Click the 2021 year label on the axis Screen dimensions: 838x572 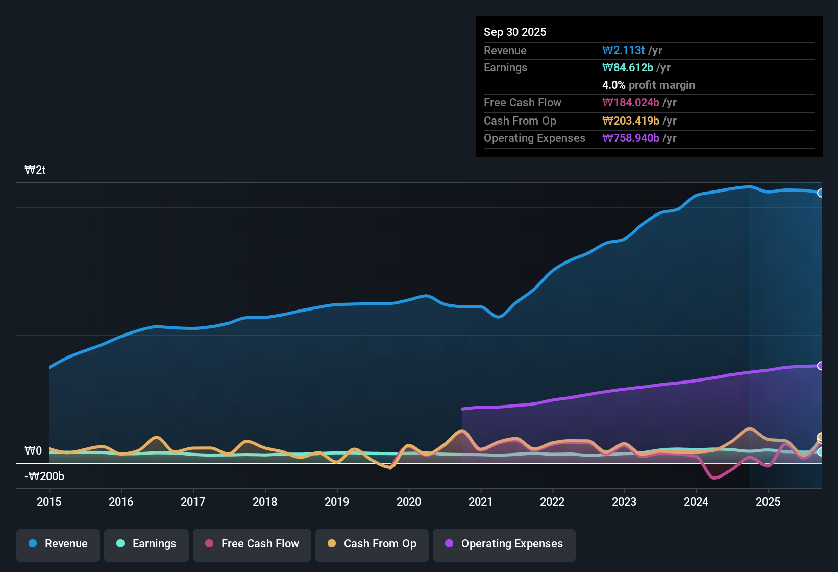(x=480, y=502)
